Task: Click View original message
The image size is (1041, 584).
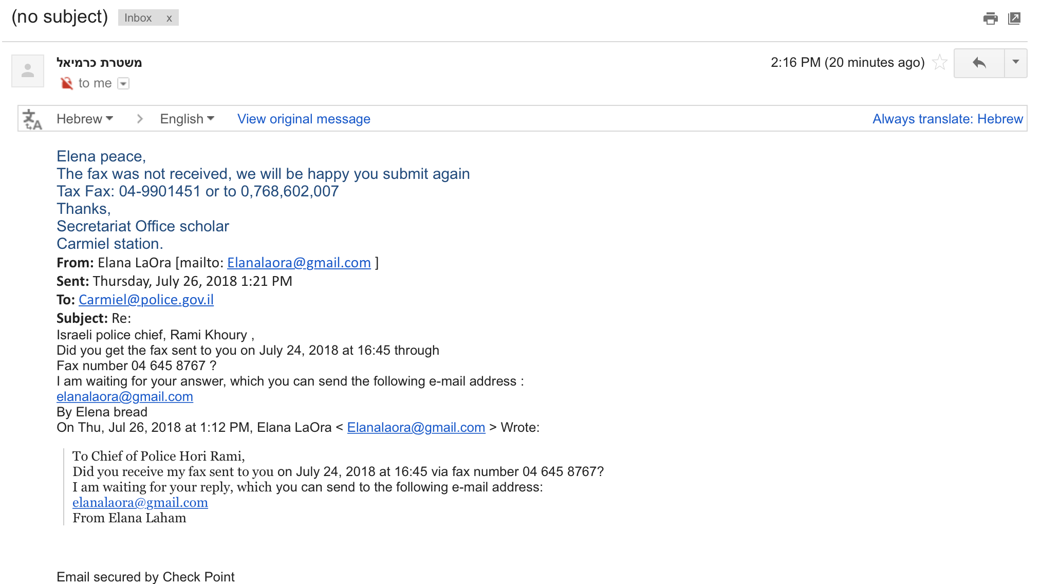Action: pos(304,119)
